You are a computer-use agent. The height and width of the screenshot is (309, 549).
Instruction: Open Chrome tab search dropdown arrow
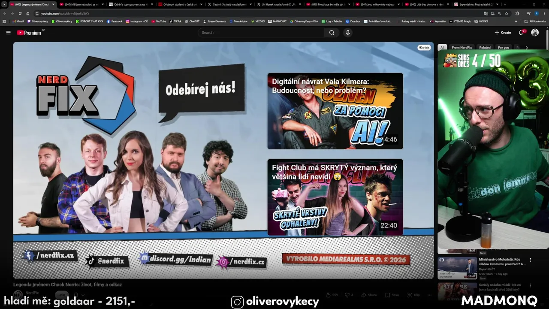pyautogui.click(x=4, y=4)
